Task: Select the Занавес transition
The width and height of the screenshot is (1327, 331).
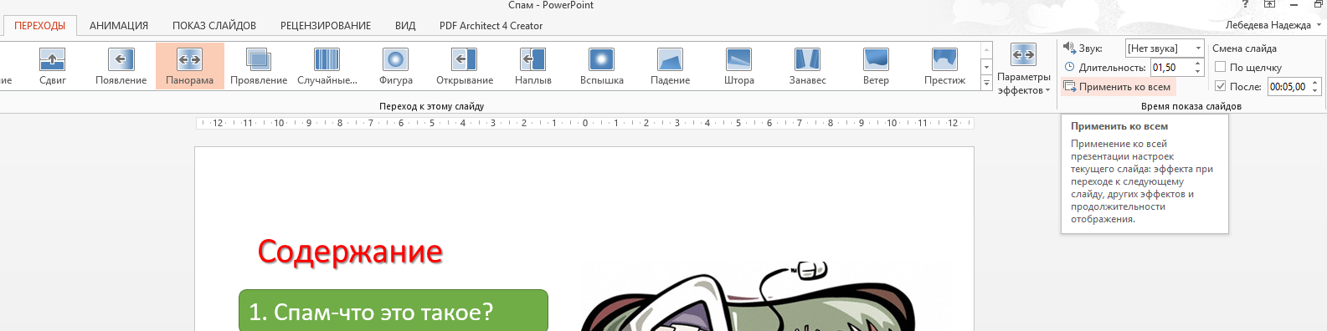Action: tap(808, 66)
